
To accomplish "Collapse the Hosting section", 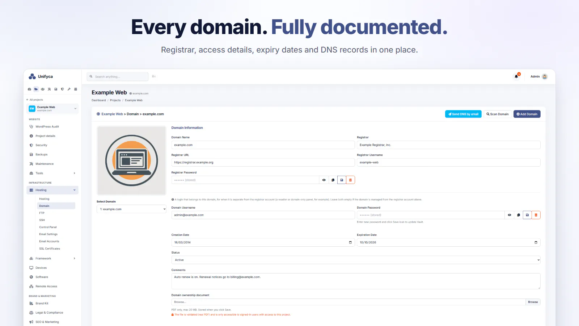I will (x=52, y=190).
